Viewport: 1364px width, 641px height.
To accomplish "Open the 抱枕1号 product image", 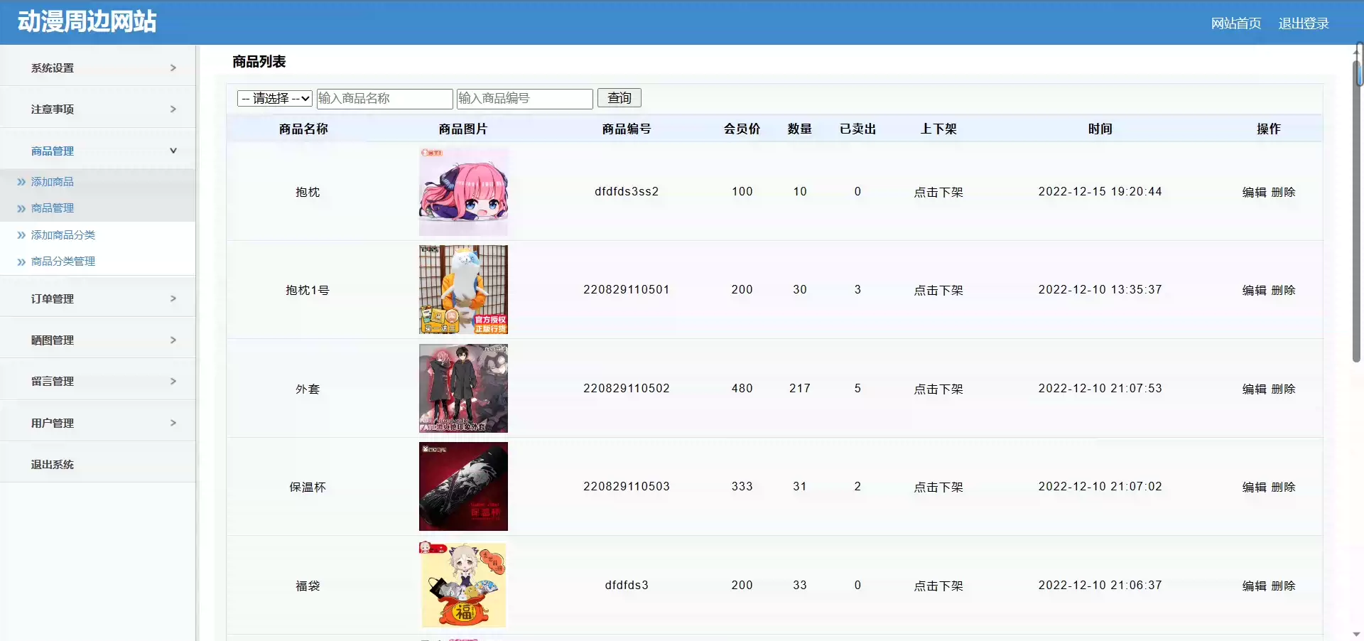I will [x=463, y=289].
